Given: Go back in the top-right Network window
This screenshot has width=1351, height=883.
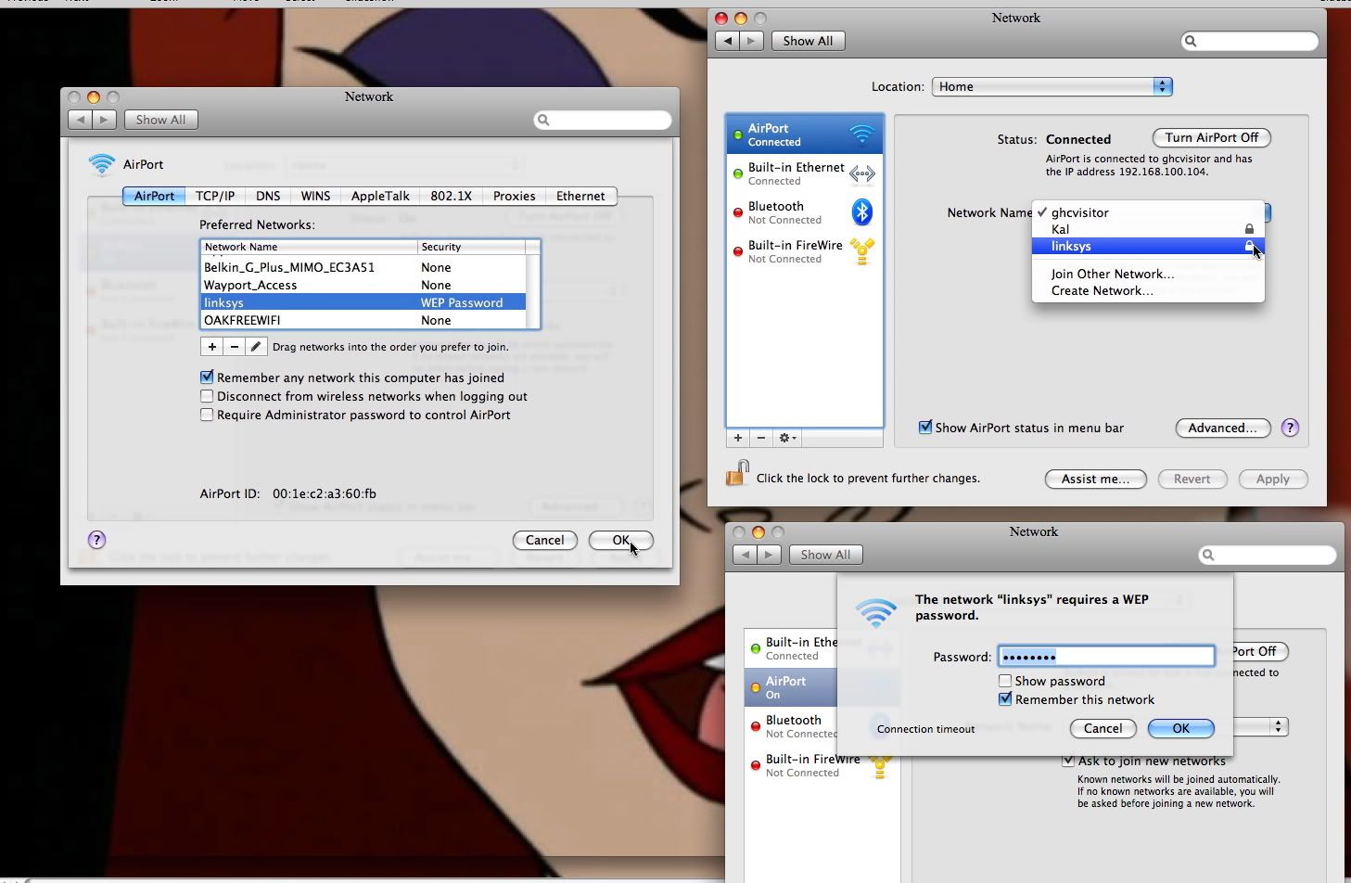Looking at the screenshot, I should point(728,41).
